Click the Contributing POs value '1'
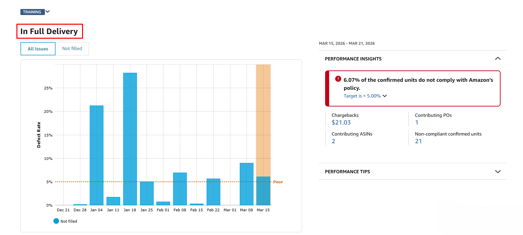Screen dimensions: 523x235 pyautogui.click(x=417, y=122)
